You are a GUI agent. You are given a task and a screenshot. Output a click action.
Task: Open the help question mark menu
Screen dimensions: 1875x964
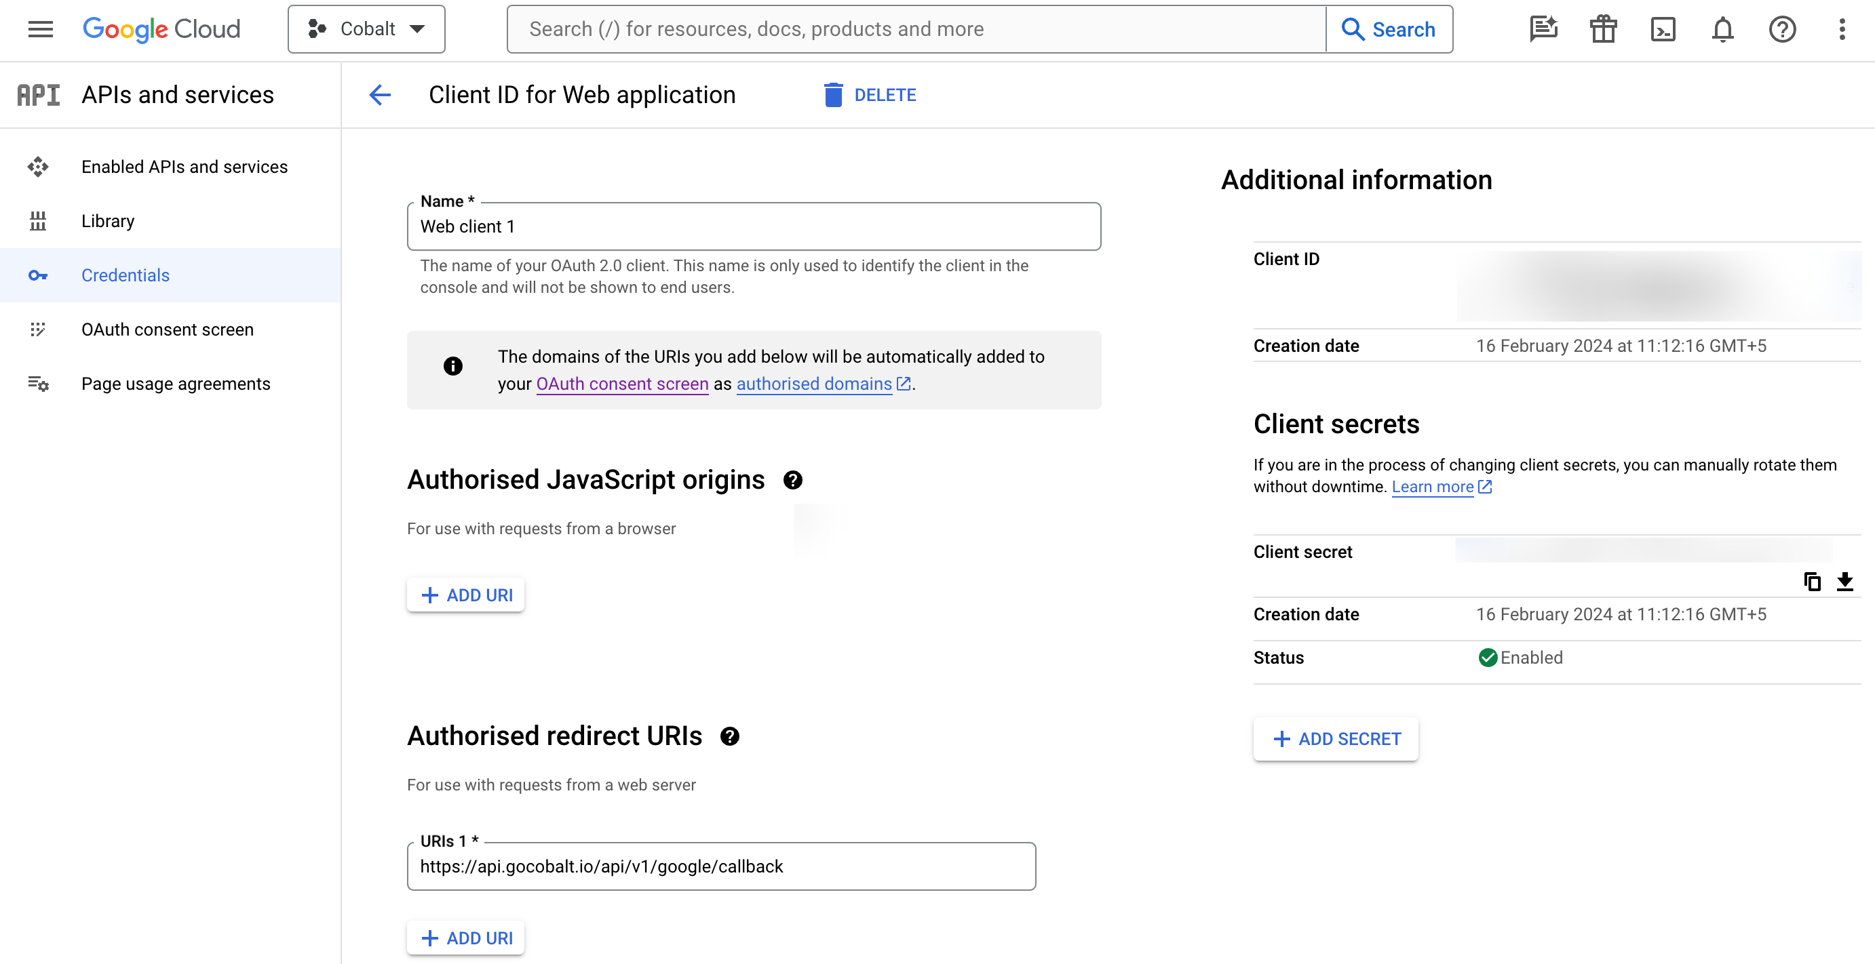[x=1782, y=29]
